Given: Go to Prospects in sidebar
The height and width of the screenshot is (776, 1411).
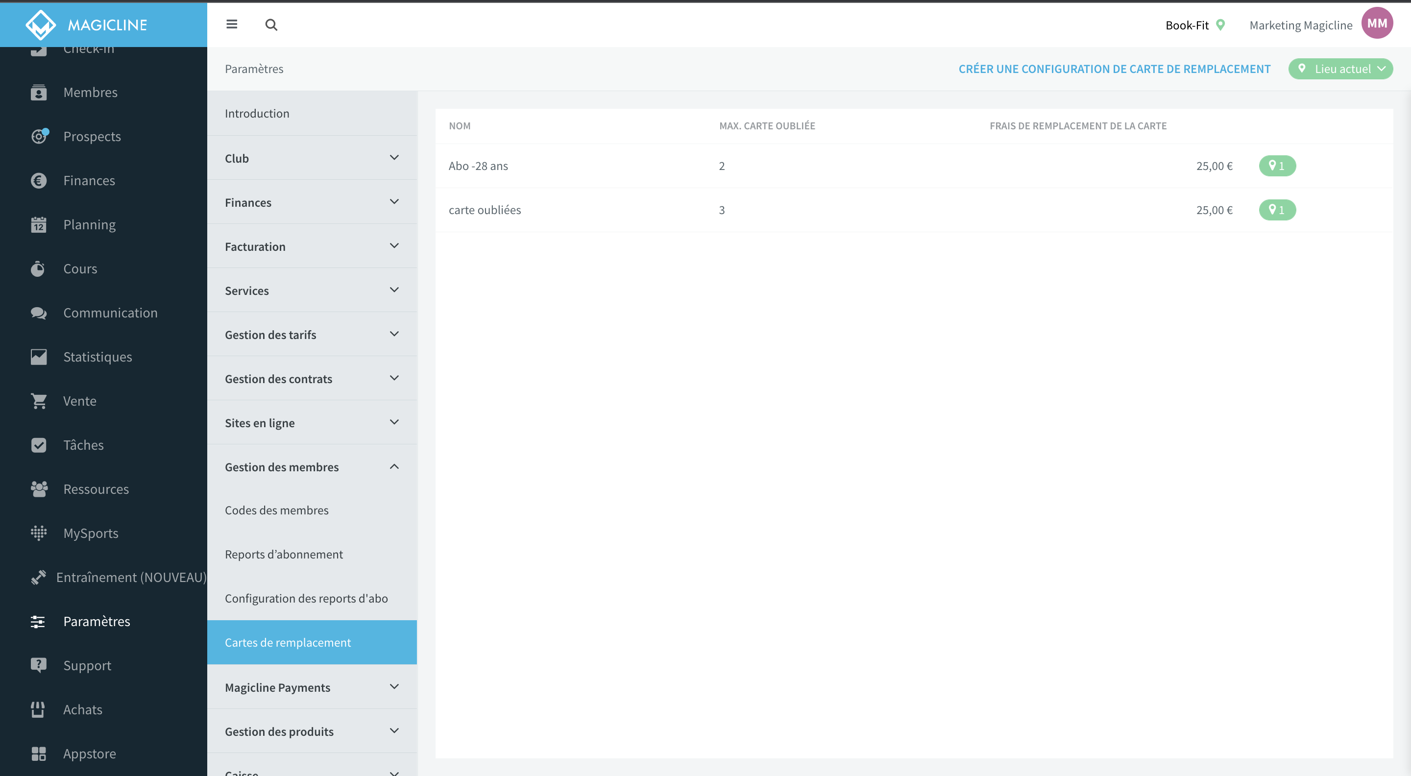Looking at the screenshot, I should (92, 136).
